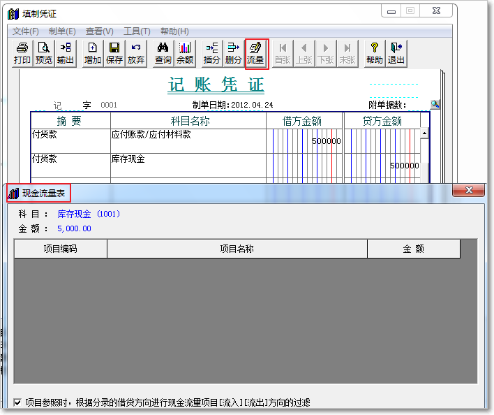
Task: Insert an entry line with 插分
Action: click(211, 54)
